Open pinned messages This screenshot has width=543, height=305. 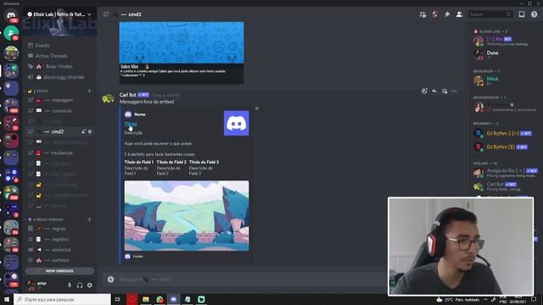(x=447, y=14)
